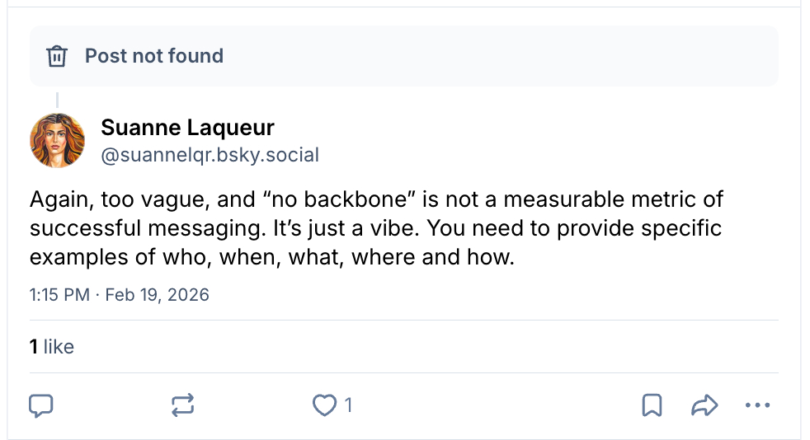Open the repost menu arrows icon
This screenshot has width=810, height=440.
(x=182, y=405)
